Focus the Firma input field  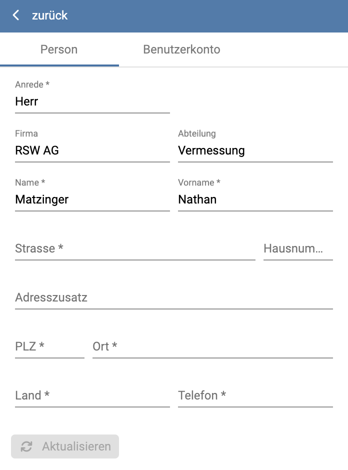pos(92,150)
